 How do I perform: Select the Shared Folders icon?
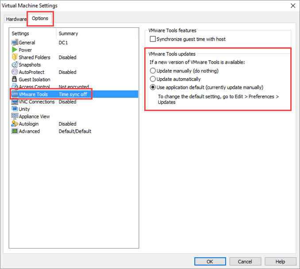pyautogui.click(x=15, y=58)
